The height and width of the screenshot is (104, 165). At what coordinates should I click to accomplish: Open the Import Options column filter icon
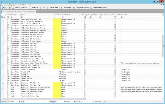click(x=90, y=17)
